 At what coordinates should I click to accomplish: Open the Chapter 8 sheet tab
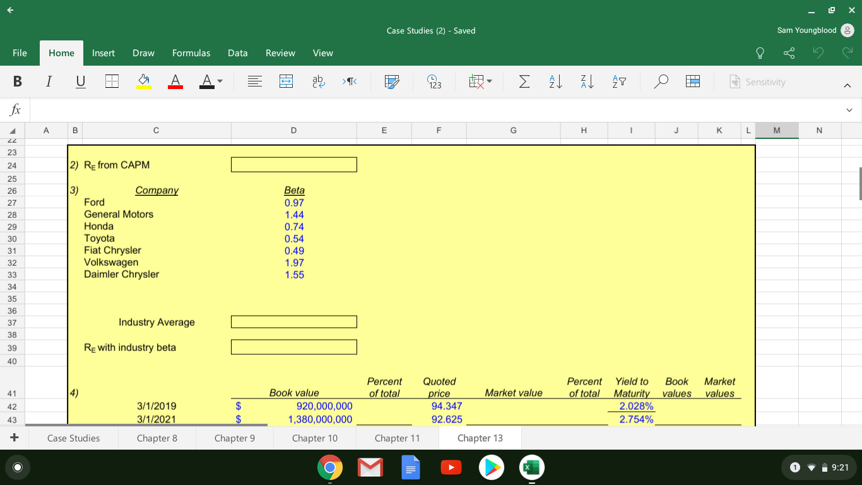coord(157,438)
